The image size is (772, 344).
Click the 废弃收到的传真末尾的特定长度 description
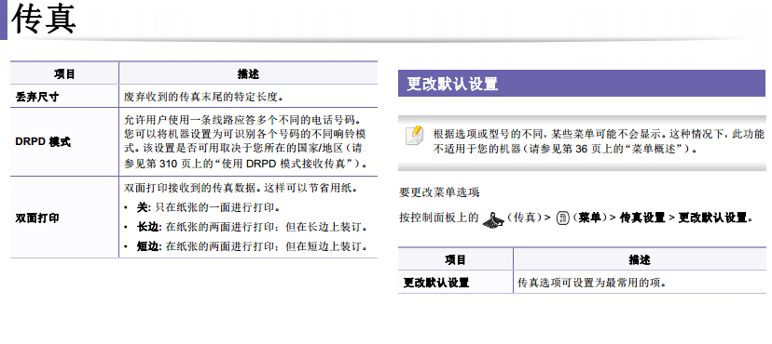pyautogui.click(x=204, y=97)
